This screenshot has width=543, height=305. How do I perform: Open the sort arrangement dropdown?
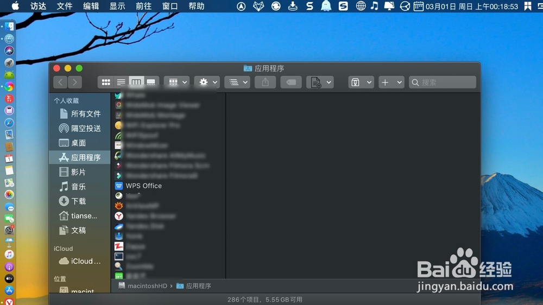point(237,82)
